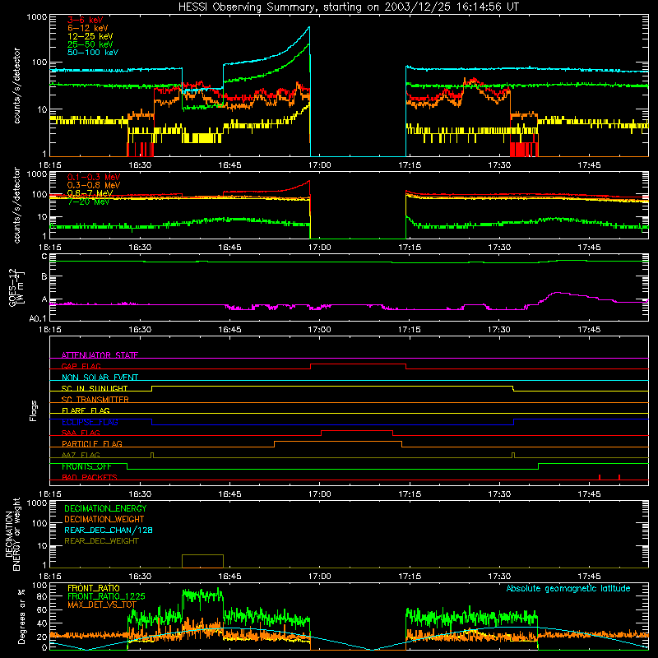The height and width of the screenshot is (658, 658).
Task: Select the 25-50 keV legend label
Action: [x=90, y=44]
